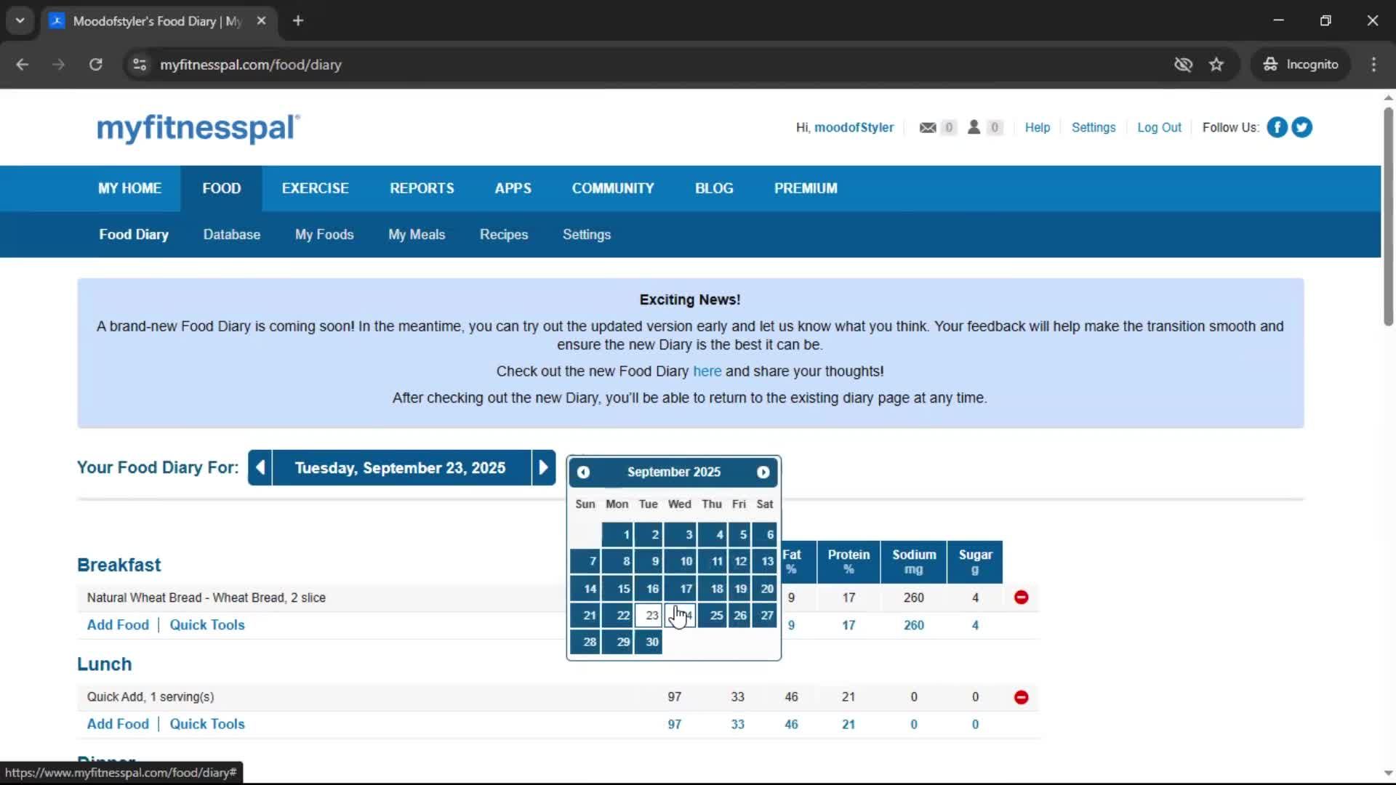Click the myfitnesspal logo
1396x785 pixels.
[x=198, y=128]
